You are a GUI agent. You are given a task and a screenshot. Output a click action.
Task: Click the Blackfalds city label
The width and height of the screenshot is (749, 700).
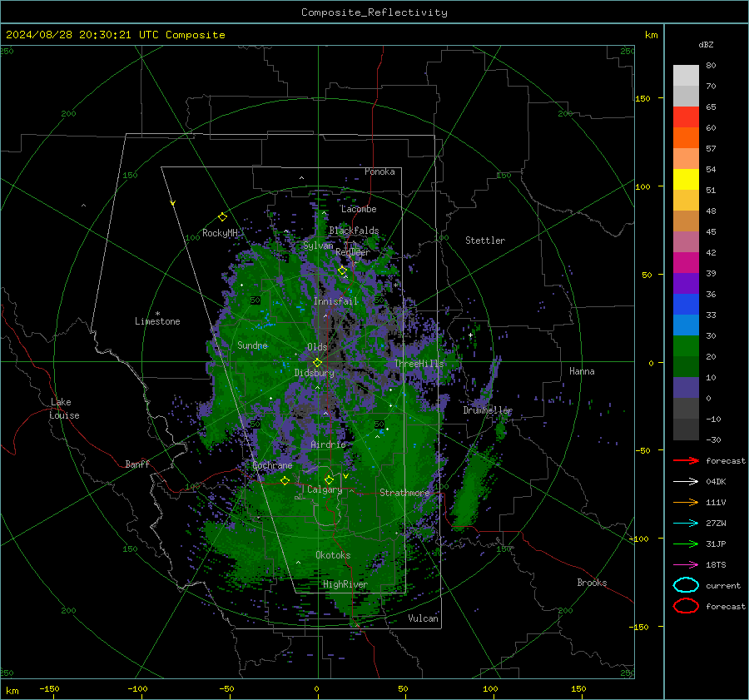354,231
